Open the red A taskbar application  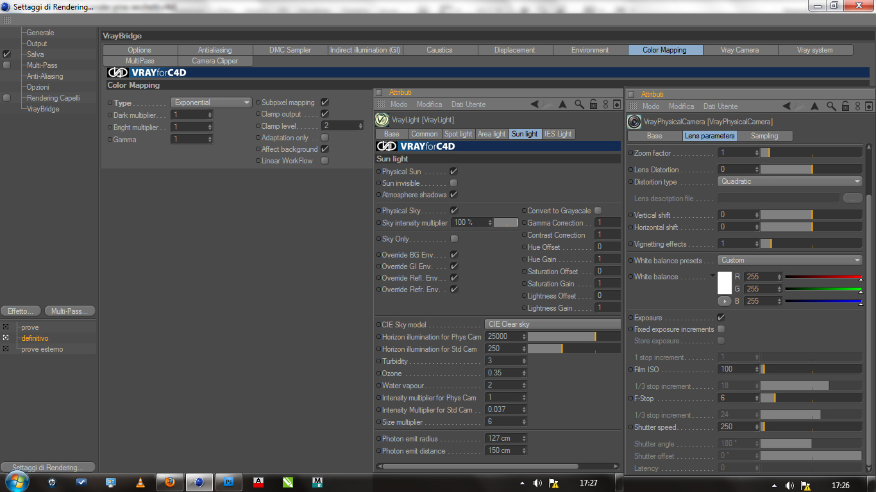click(x=258, y=482)
